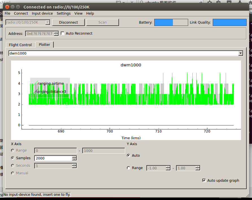Image resolution: width=252 pixels, height=200 pixels.
Task: Click the Scan button
Action: (x=103, y=22)
